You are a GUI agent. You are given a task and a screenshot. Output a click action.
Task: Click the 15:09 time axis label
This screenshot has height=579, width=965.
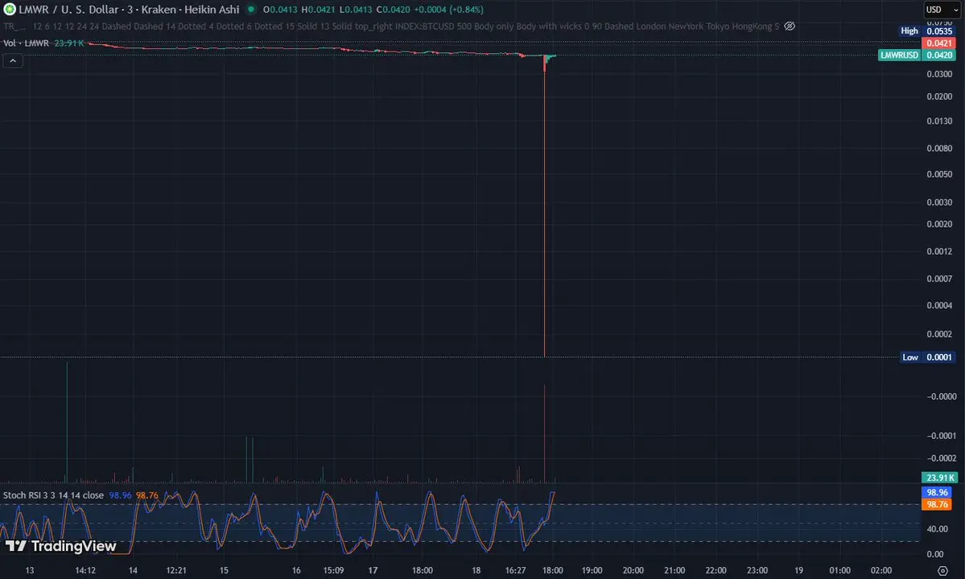coord(333,570)
